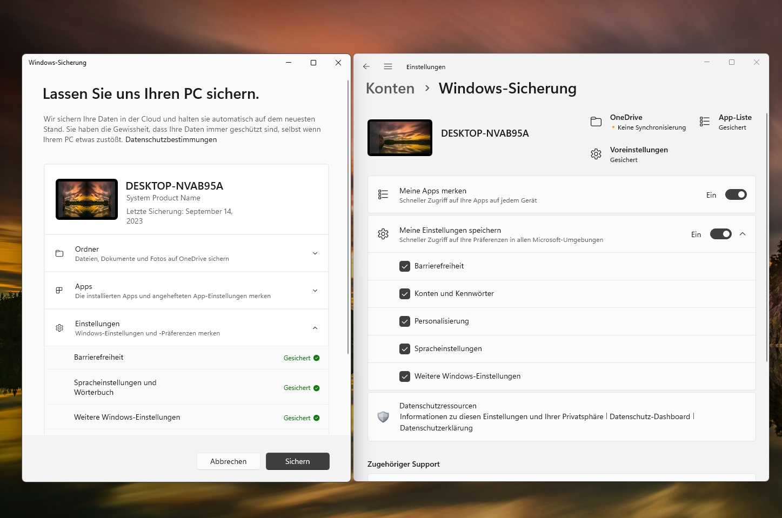Minimize the Einstellungen window

[x=707, y=62]
